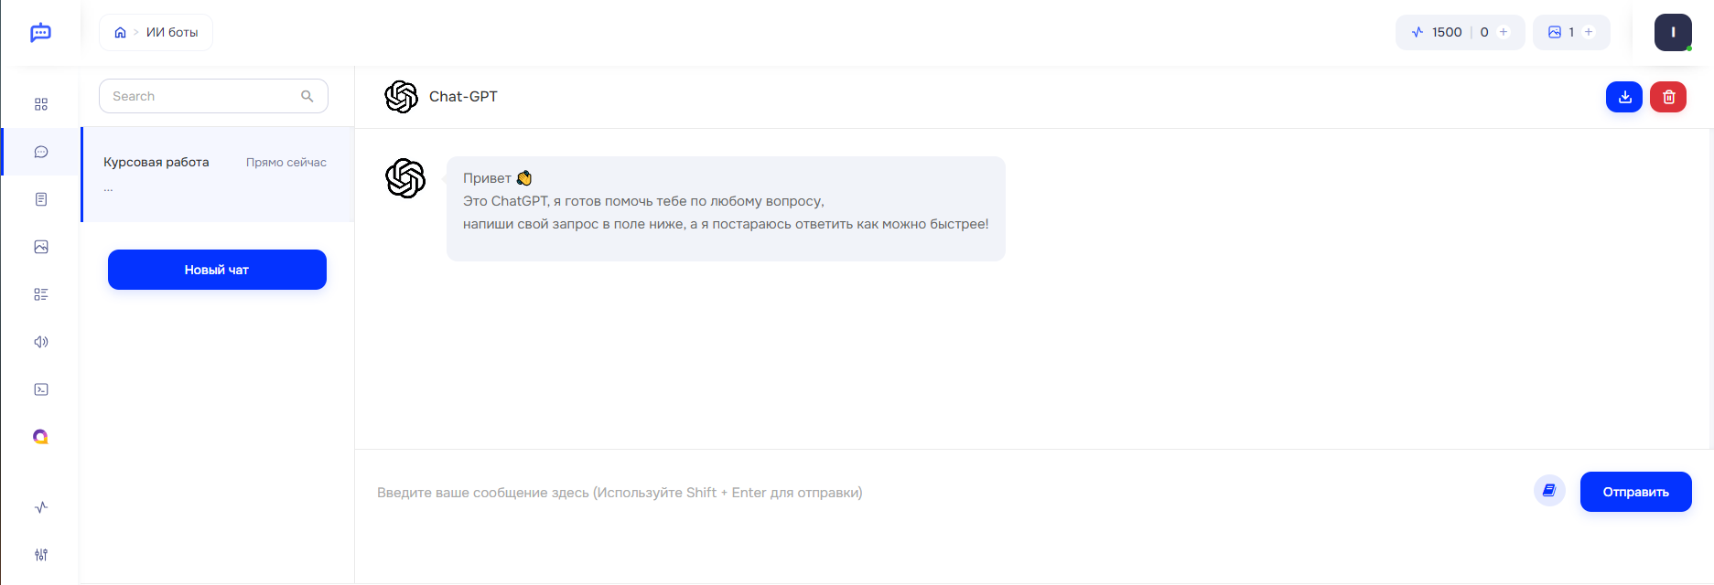Click the Chat-GPT title text
This screenshot has width=1714, height=585.
click(463, 97)
